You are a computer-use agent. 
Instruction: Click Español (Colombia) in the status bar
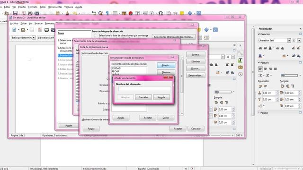coord(148,169)
